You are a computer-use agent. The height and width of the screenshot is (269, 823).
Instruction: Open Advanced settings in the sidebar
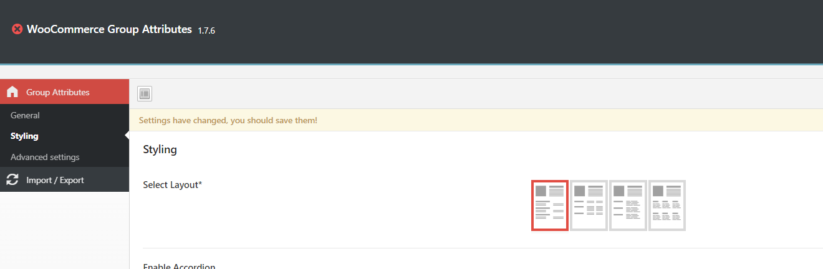(45, 157)
